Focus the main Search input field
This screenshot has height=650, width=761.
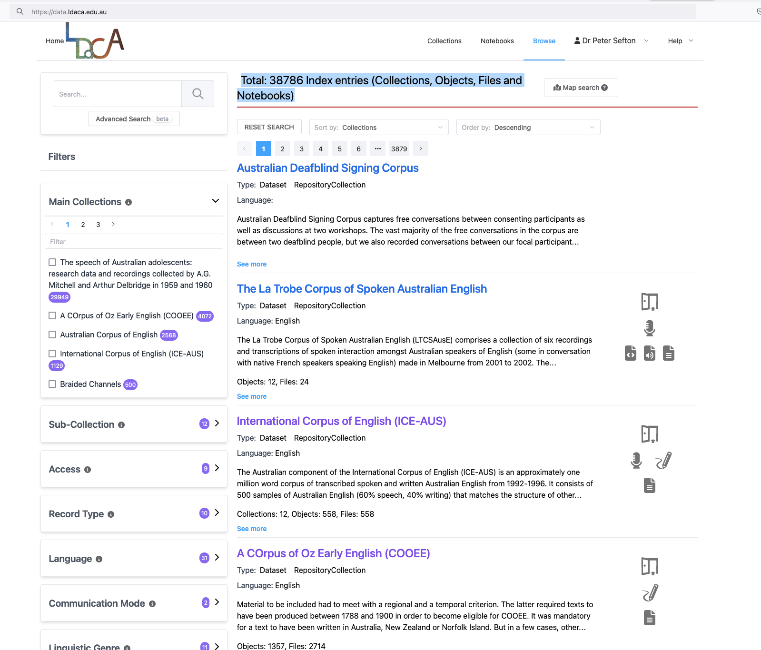click(x=118, y=94)
